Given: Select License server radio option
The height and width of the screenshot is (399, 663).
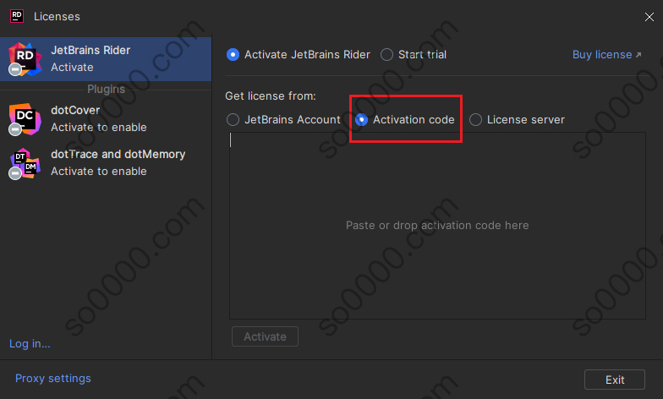Looking at the screenshot, I should point(517,120).
